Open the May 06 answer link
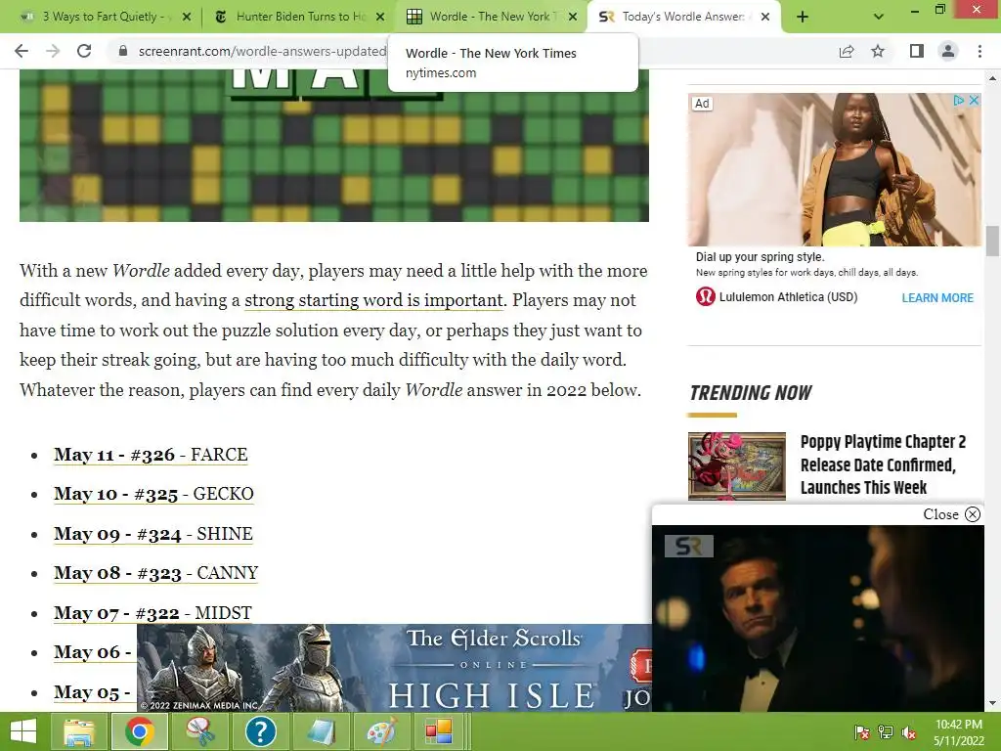 (93, 652)
